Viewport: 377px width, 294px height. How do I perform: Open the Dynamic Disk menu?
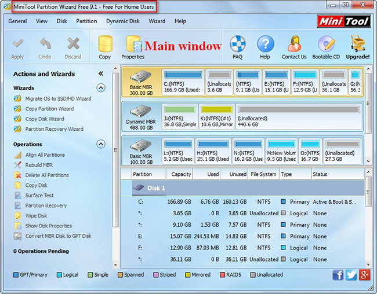pyautogui.click(x=123, y=21)
